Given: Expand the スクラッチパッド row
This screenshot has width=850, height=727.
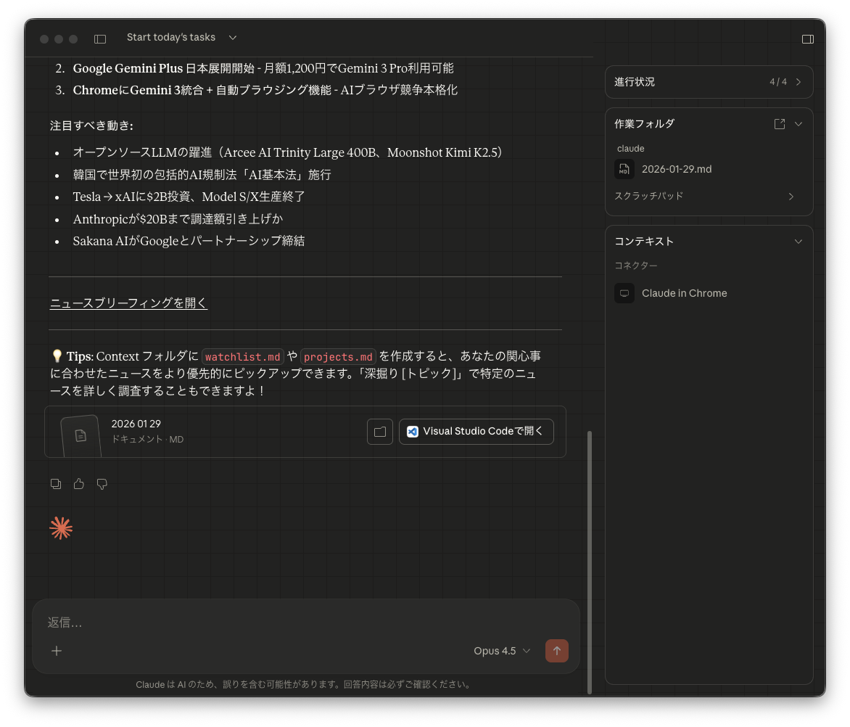Looking at the screenshot, I should tap(791, 196).
